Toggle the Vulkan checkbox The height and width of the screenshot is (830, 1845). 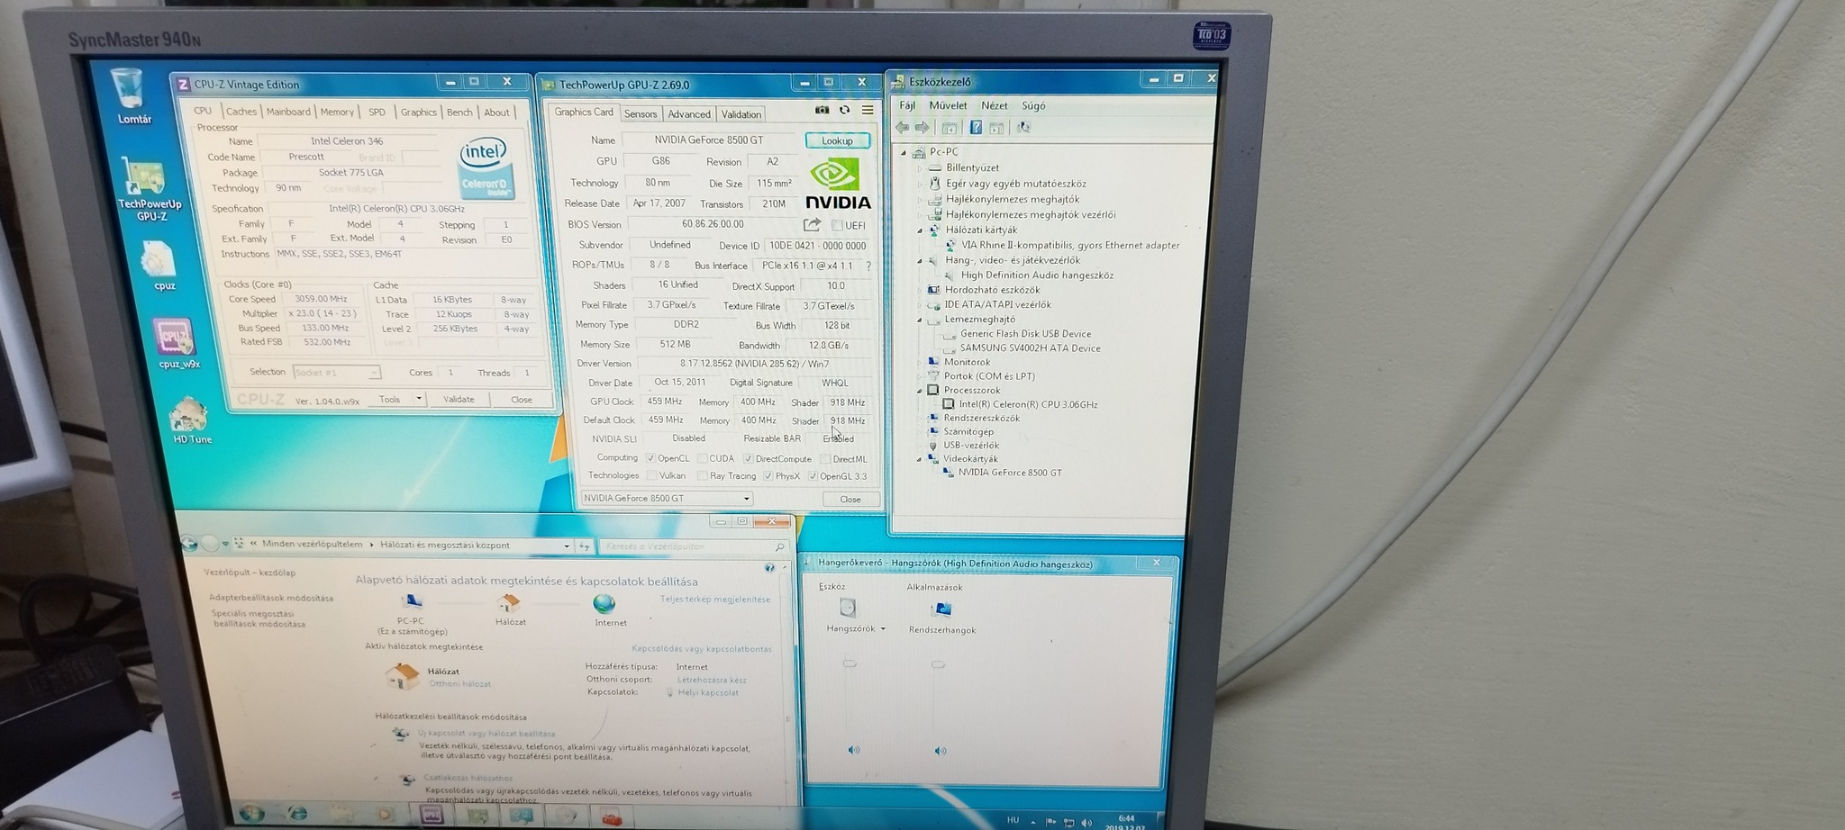(651, 475)
